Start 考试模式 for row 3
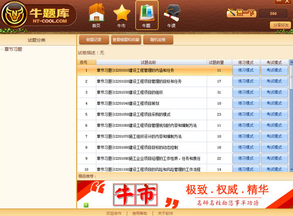 pos(274,92)
